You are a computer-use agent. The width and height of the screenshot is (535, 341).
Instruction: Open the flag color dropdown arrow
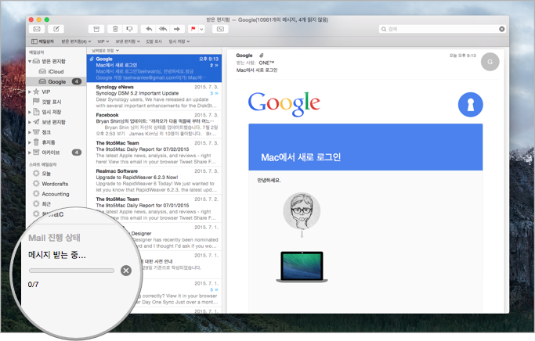(201, 29)
